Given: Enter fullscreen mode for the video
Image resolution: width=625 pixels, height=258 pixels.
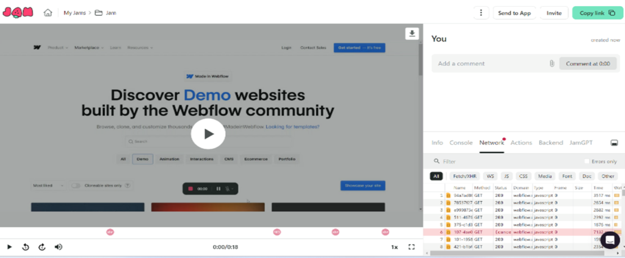Looking at the screenshot, I should (411, 247).
